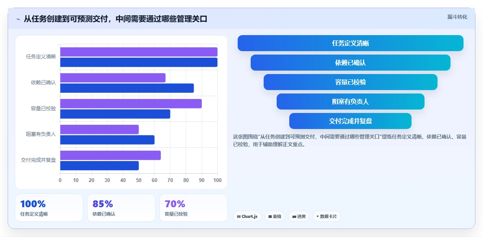Open the 85% 依赖已确认 stat card
Screen dimensions: 483x237
pos(121,208)
